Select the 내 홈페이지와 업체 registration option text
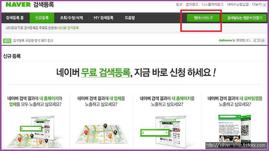 (x=35, y=101)
